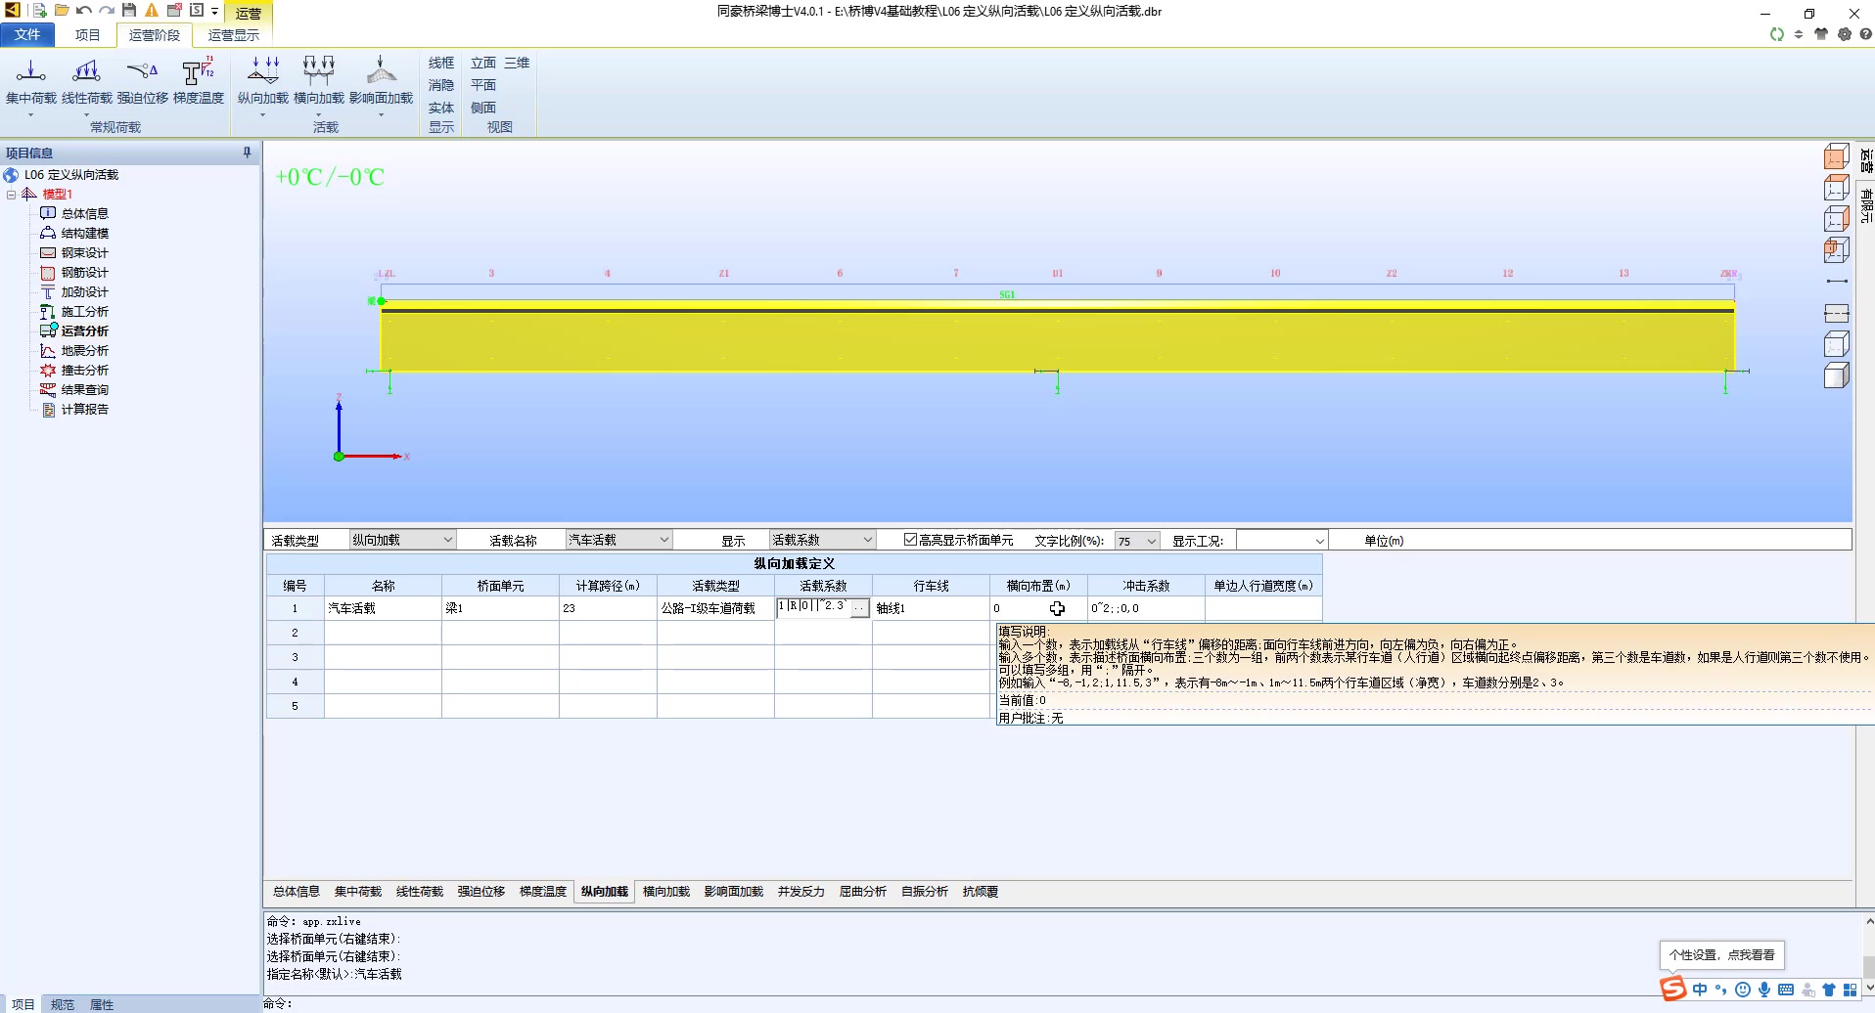Switch to the 有限元 vertical side tab
This screenshot has width=1875, height=1013.
tap(1865, 205)
